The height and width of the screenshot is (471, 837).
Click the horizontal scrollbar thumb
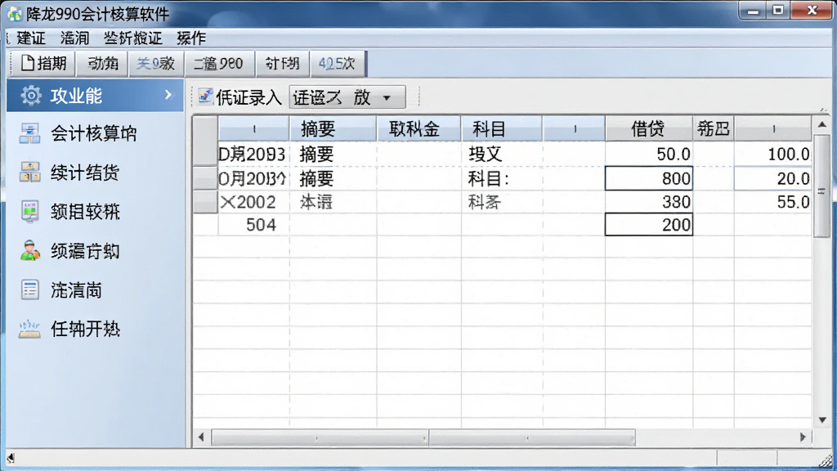click(x=423, y=438)
